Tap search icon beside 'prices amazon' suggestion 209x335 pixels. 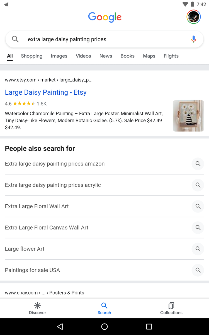(198, 164)
